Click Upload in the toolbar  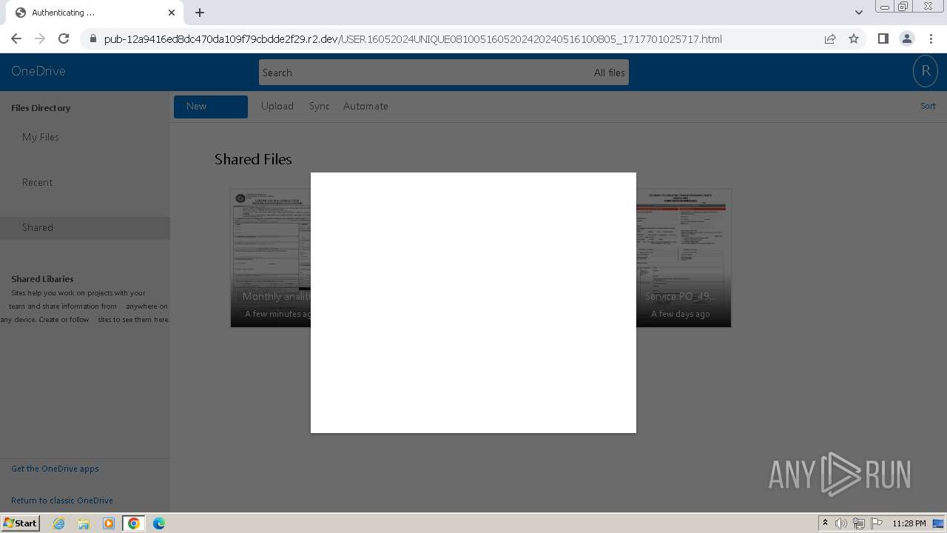(x=277, y=107)
